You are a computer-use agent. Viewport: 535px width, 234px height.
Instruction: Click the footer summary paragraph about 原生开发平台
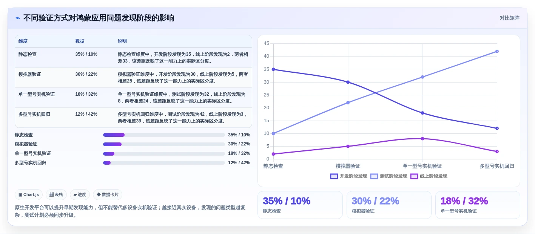click(x=130, y=211)
